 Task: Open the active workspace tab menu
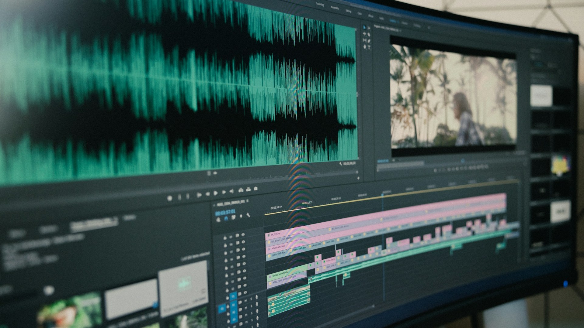pos(398,22)
